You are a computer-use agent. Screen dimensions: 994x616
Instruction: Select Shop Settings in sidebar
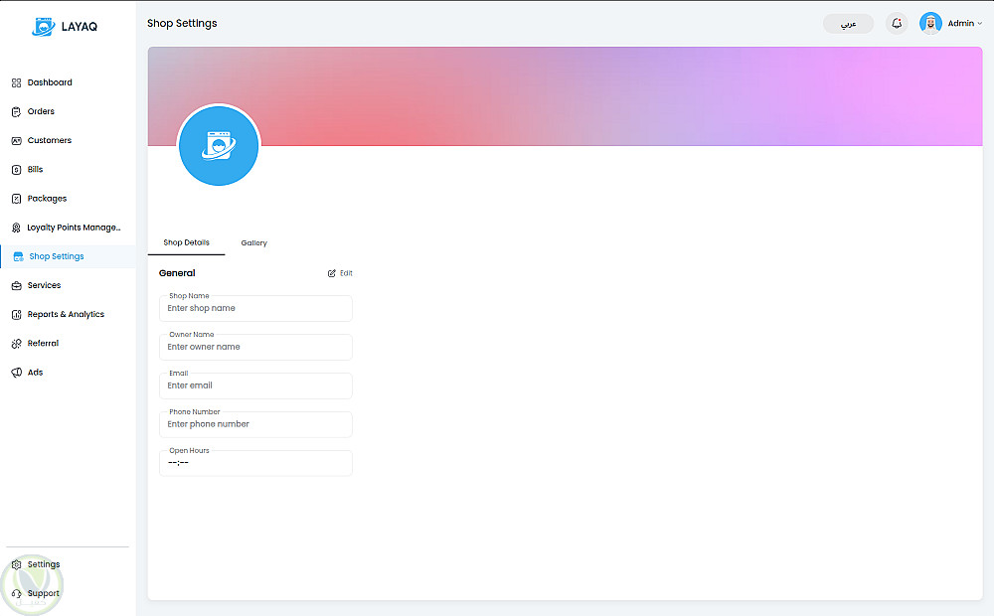[x=68, y=256]
